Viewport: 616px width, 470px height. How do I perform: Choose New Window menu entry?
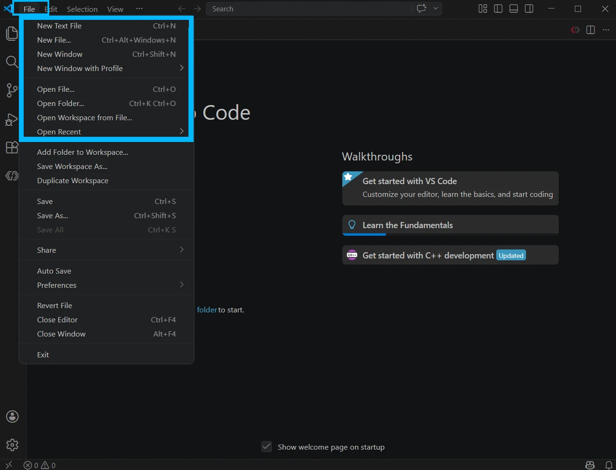coord(107,54)
